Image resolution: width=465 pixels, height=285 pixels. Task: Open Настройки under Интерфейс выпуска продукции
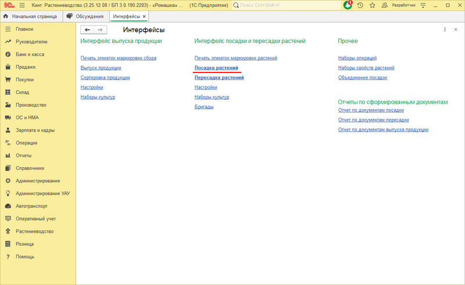point(92,88)
